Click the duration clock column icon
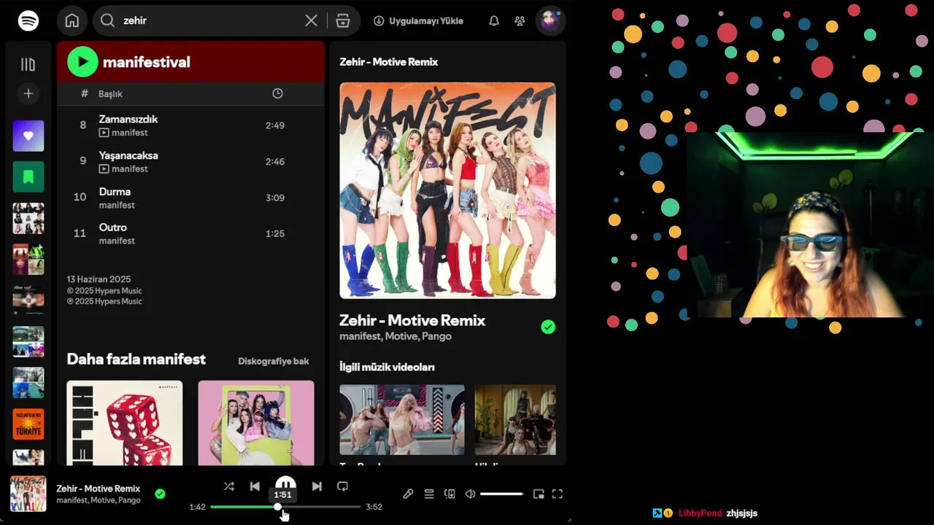This screenshot has width=934, height=525. [x=277, y=93]
